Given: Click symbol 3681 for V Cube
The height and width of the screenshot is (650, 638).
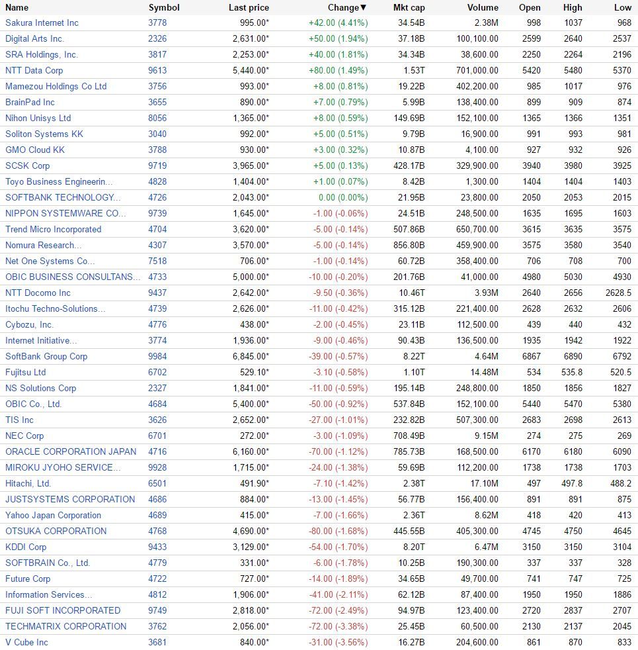Looking at the screenshot, I should click(157, 643).
